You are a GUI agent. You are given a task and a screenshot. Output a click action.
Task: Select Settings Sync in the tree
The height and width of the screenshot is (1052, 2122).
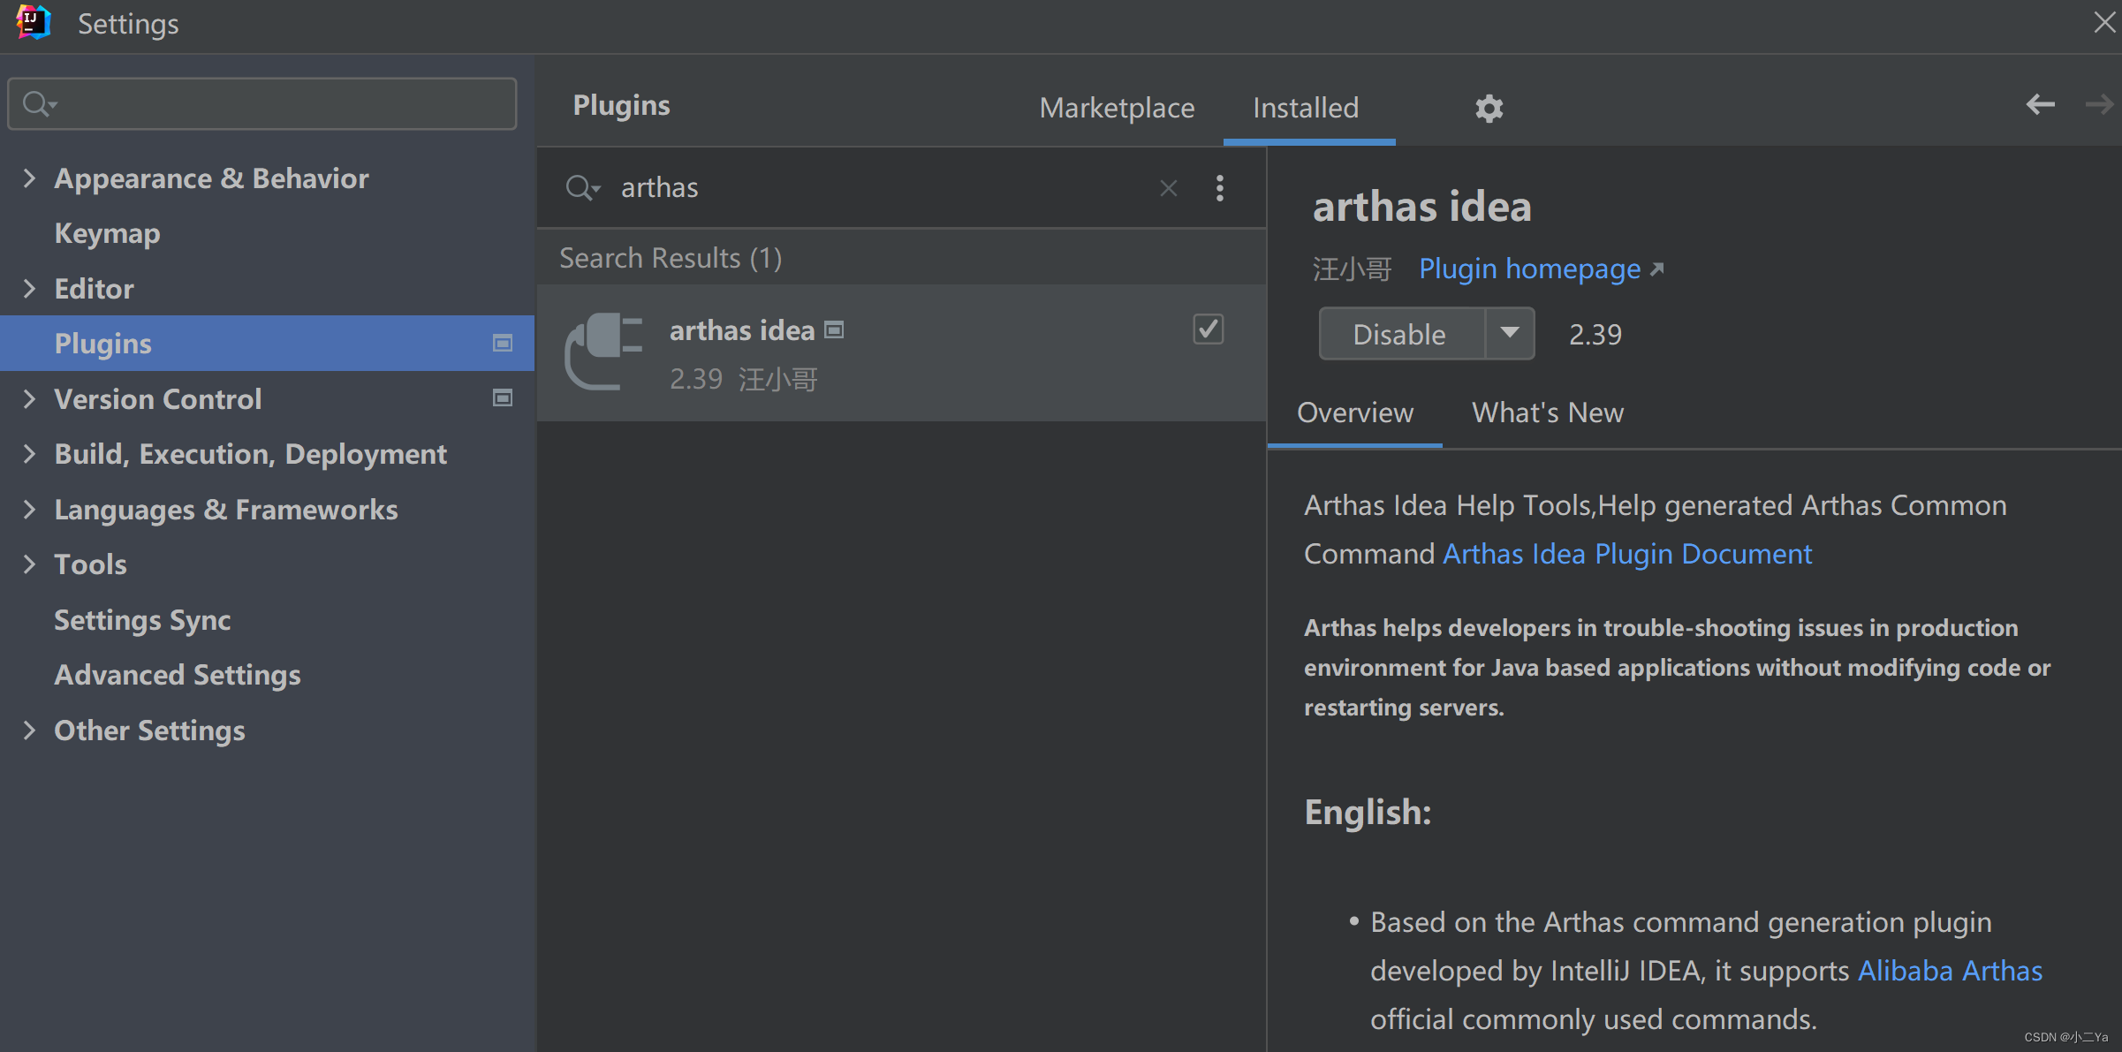142,620
